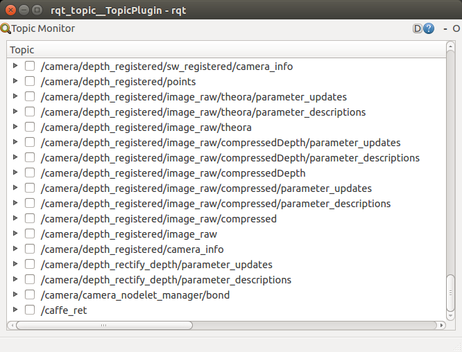
Task: Click the D dock widget button
Action: coord(417,28)
